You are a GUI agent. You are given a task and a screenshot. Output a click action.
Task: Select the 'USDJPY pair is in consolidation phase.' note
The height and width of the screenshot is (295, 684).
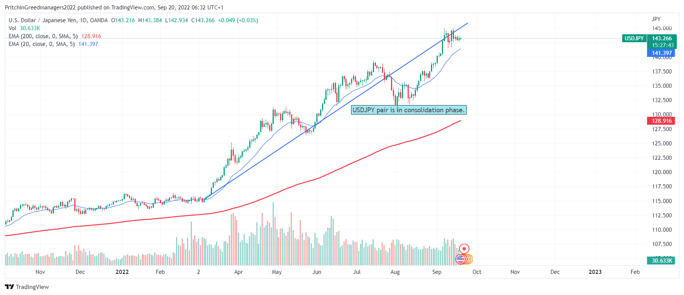coord(408,110)
